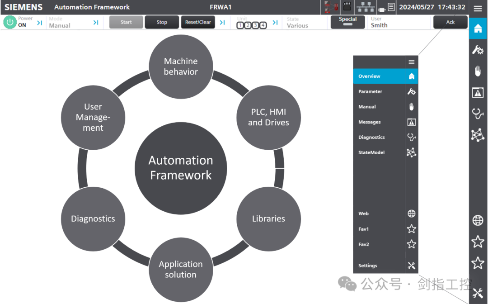Click the Home icon in the right sidebar
Image resolution: width=488 pixels, height=304 pixels.
click(478, 29)
